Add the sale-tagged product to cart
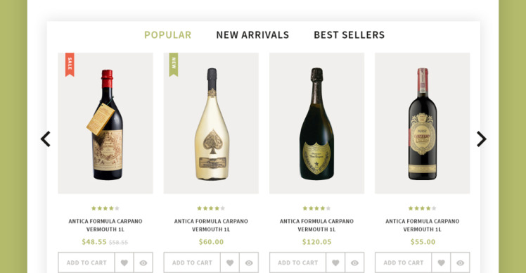The width and height of the screenshot is (526, 273). pyautogui.click(x=86, y=262)
